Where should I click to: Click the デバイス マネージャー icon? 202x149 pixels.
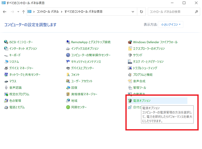click(x=6, y=68)
